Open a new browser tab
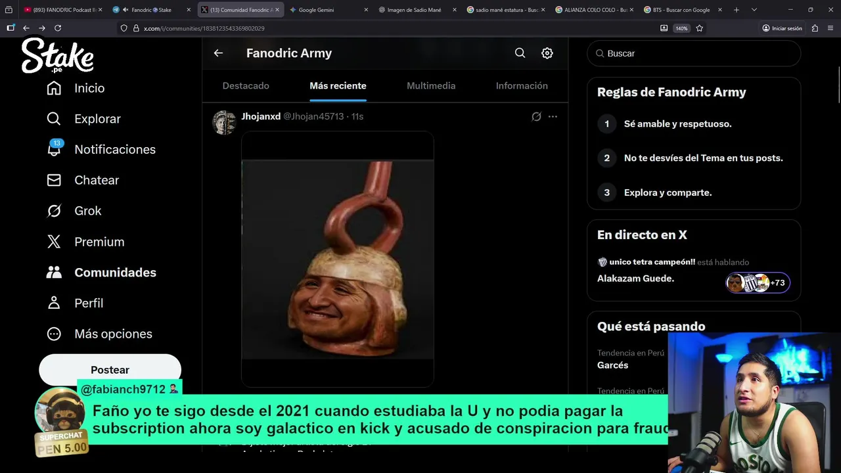Screen dimensions: 841x473 click(x=736, y=10)
